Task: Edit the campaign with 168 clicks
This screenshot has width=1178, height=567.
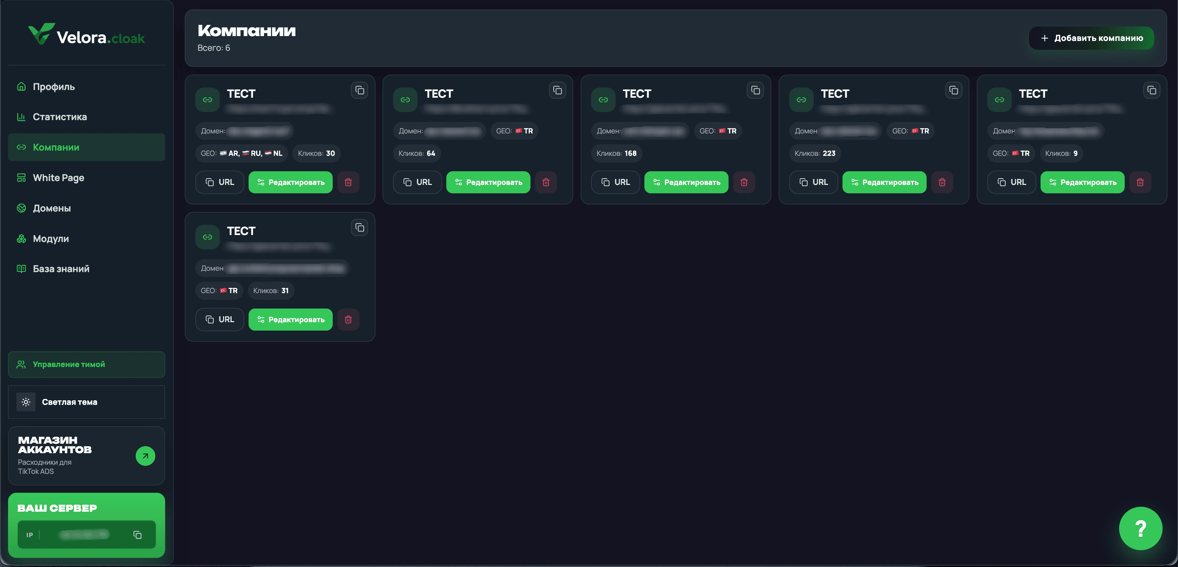Action: click(x=686, y=182)
